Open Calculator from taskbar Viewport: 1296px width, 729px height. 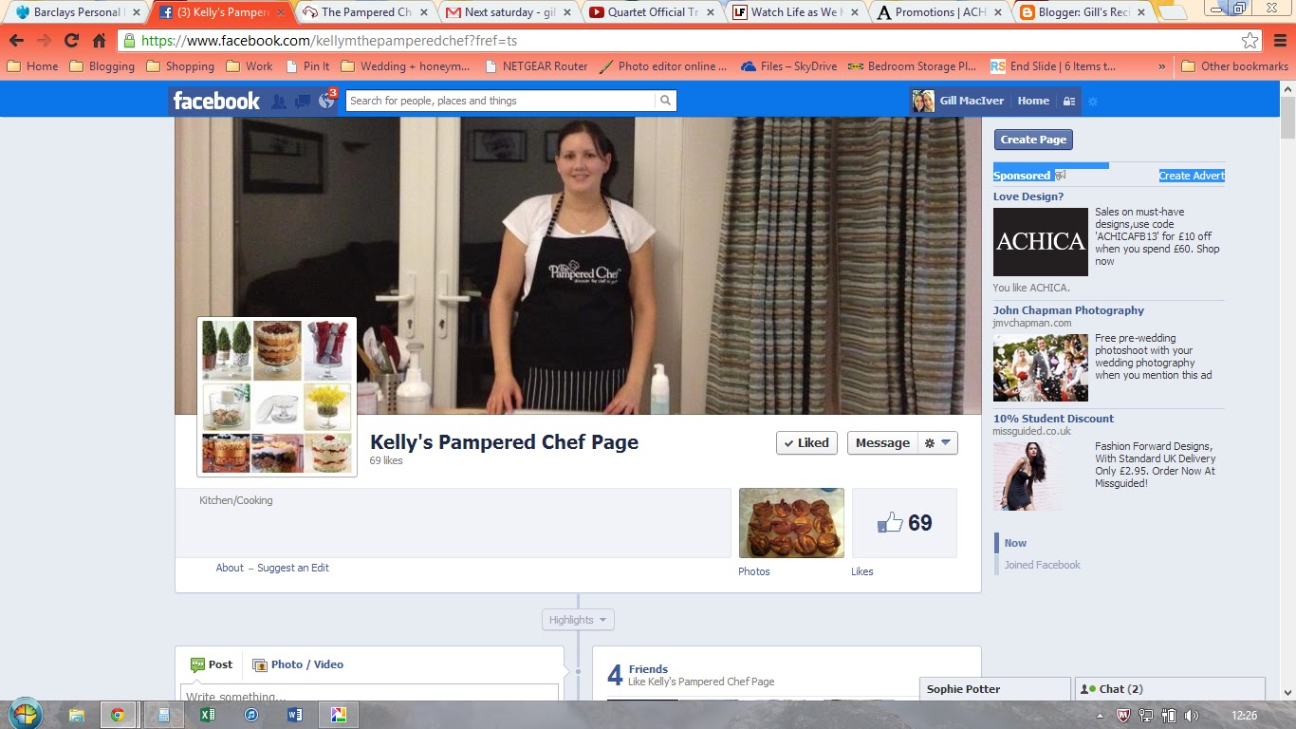point(163,715)
